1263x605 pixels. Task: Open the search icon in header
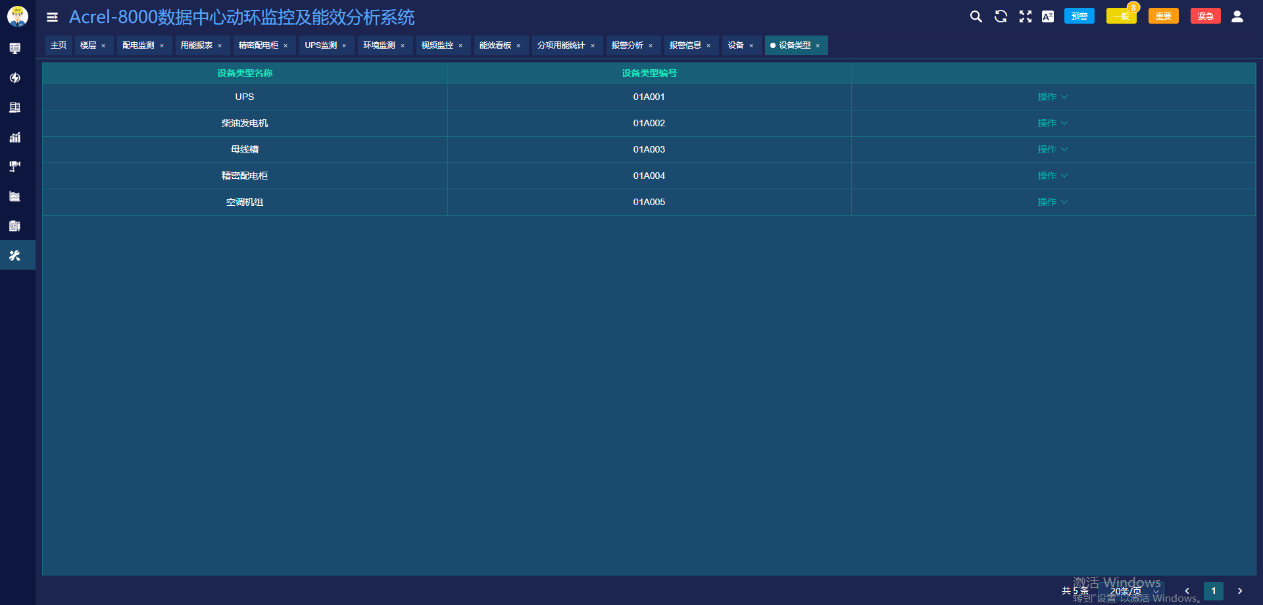[x=976, y=16]
